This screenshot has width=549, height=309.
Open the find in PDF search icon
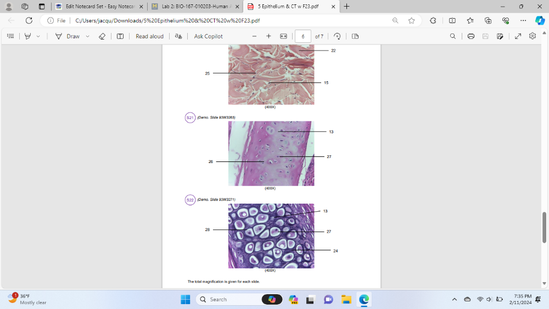[452, 36]
